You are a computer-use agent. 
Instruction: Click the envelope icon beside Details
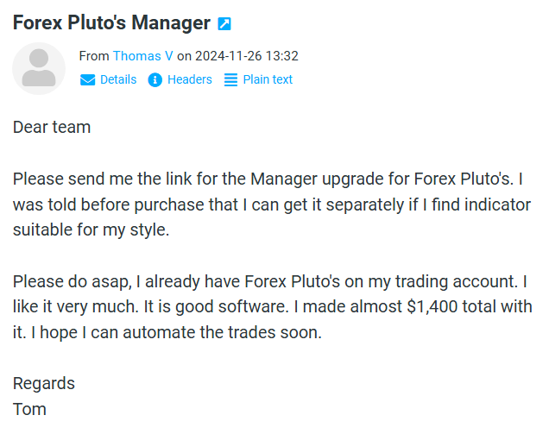87,79
